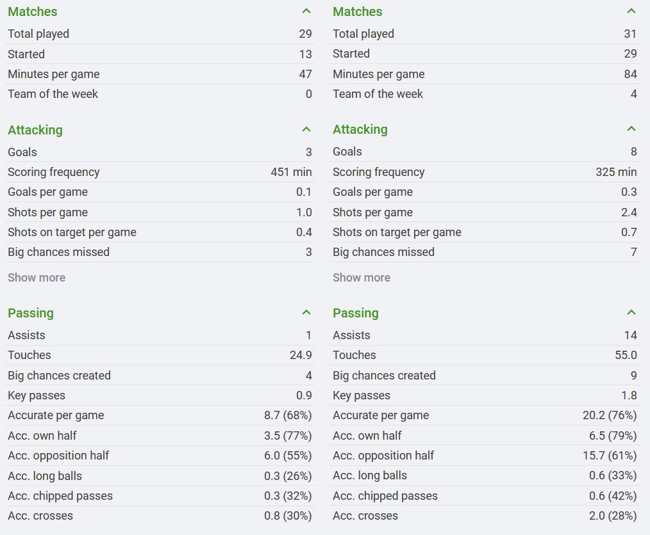This screenshot has height=535, width=650.
Task: Collapse the Matches section with 29 played
Action: (x=306, y=12)
